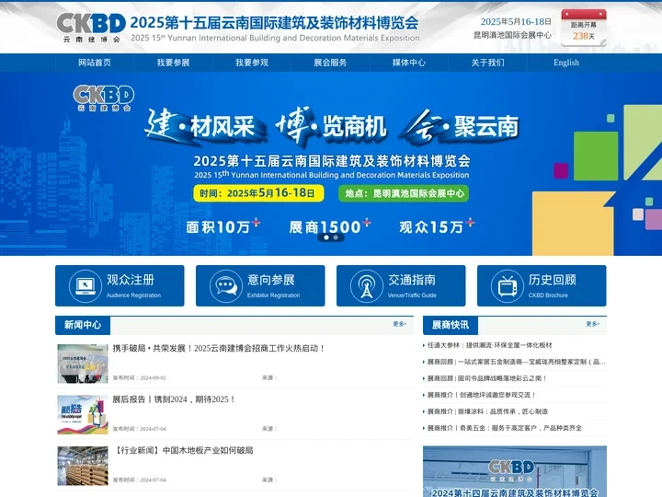This screenshot has width=662, height=497.
Task: Select the second banner carousel dot
Action: 336,237
